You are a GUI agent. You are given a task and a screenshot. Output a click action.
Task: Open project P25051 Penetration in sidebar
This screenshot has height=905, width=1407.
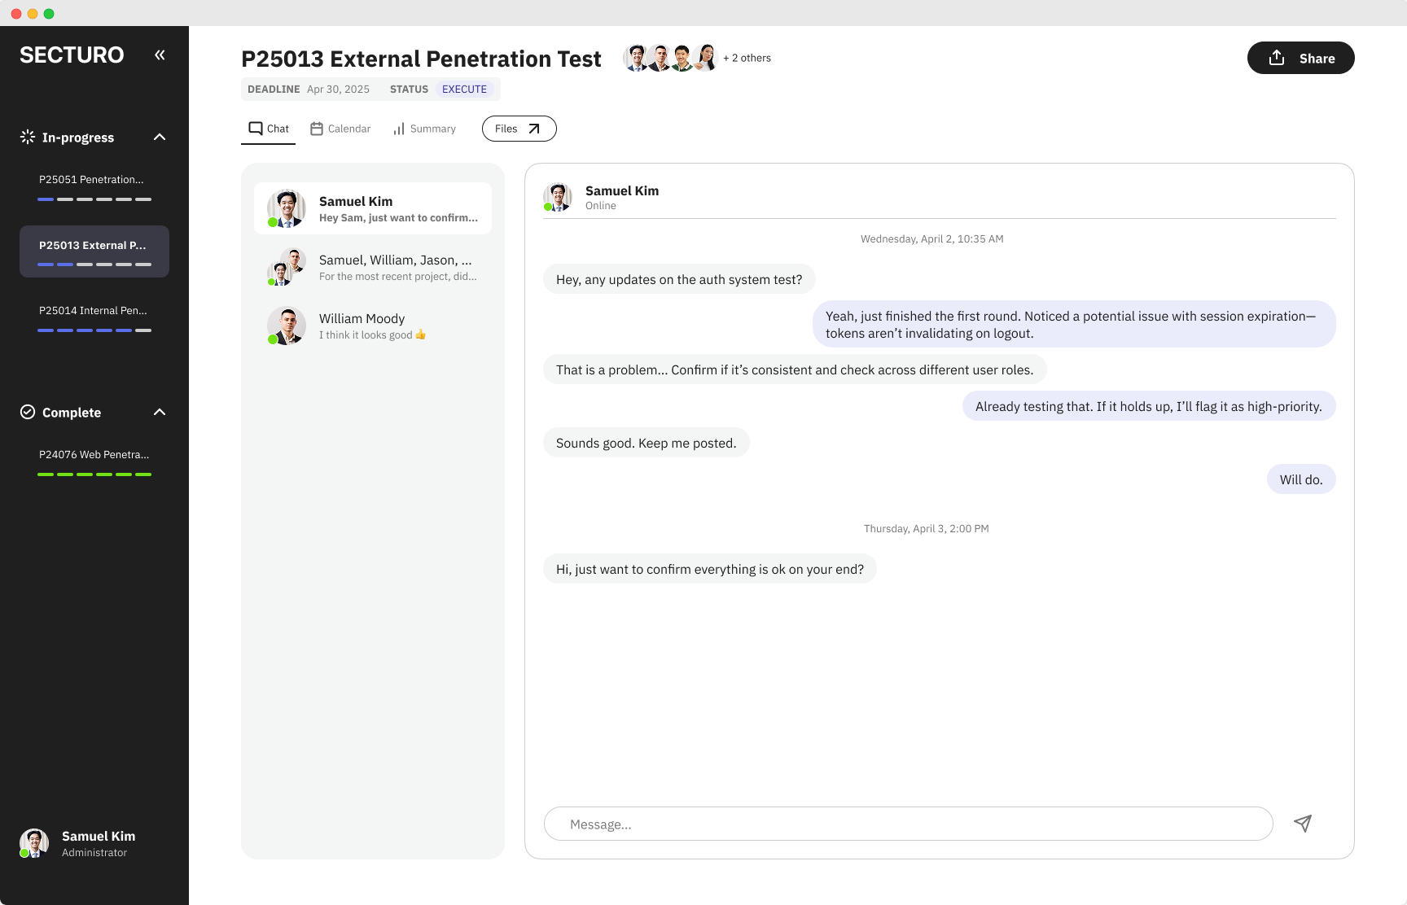tap(94, 186)
